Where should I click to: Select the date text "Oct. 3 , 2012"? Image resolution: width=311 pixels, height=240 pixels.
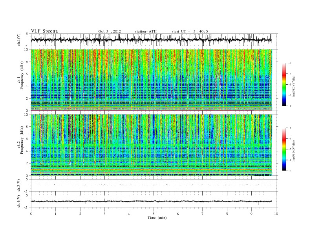110,31
